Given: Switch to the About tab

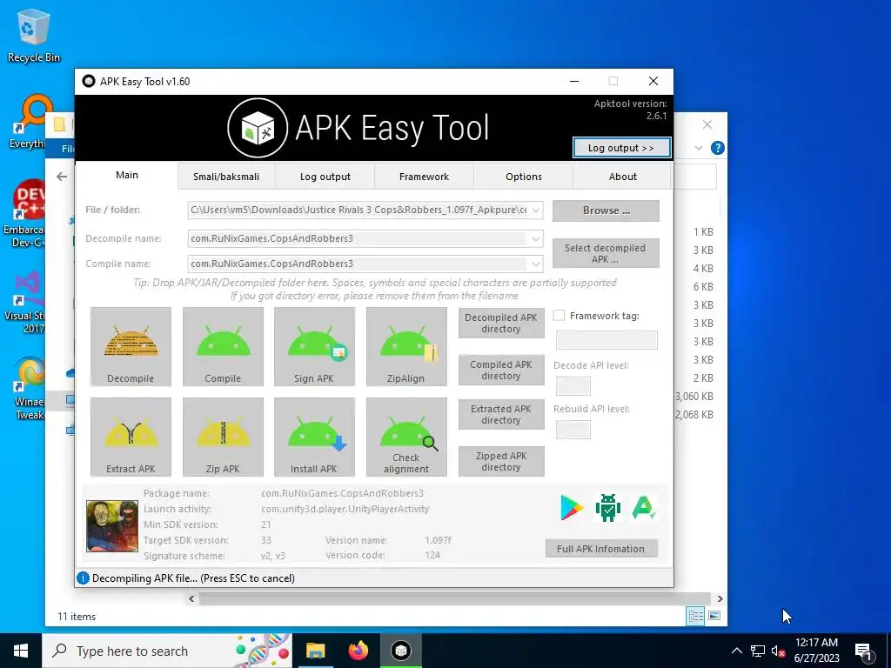Looking at the screenshot, I should pos(622,177).
